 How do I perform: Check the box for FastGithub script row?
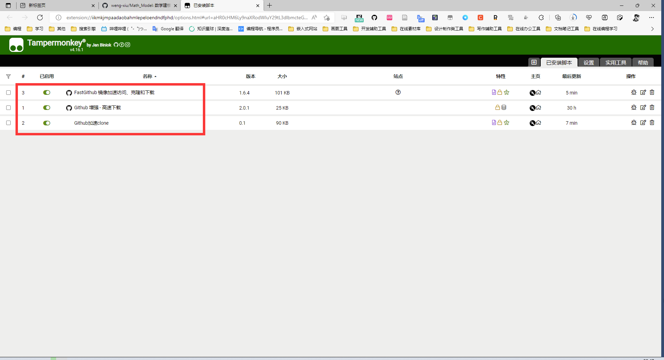[x=8, y=92]
